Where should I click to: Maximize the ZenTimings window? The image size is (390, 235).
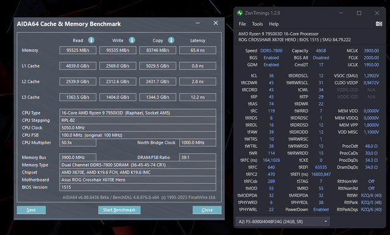pyautogui.click(x=359, y=13)
